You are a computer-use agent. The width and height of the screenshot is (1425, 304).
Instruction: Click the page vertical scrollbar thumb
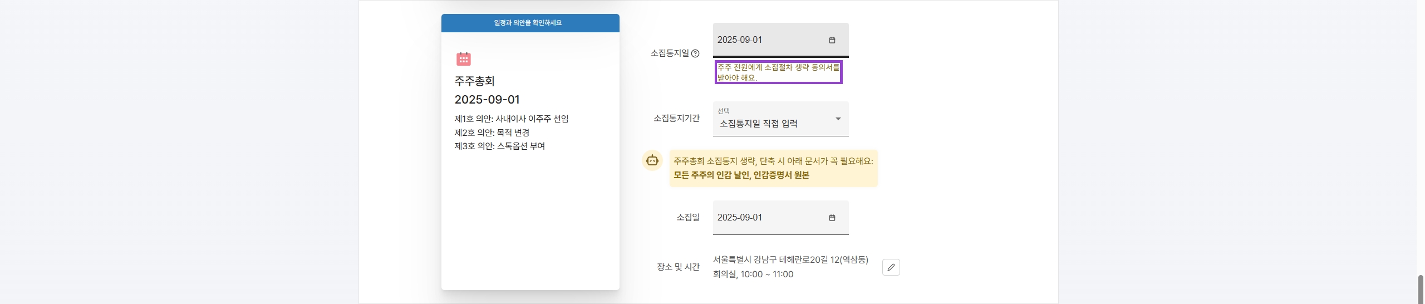(1420, 290)
